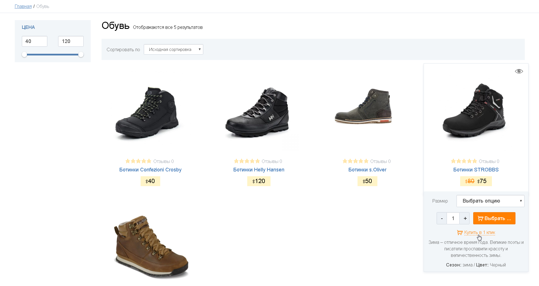This screenshot has width=539, height=286.
Task: Expand the Размер Выбрать опцию dropdown
Action: tap(490, 201)
